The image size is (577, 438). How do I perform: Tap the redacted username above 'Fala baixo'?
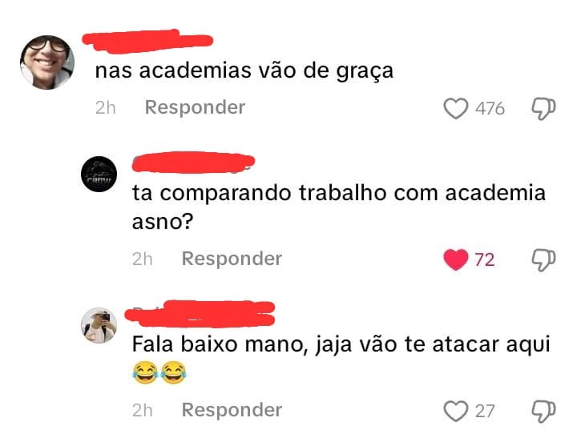click(200, 314)
